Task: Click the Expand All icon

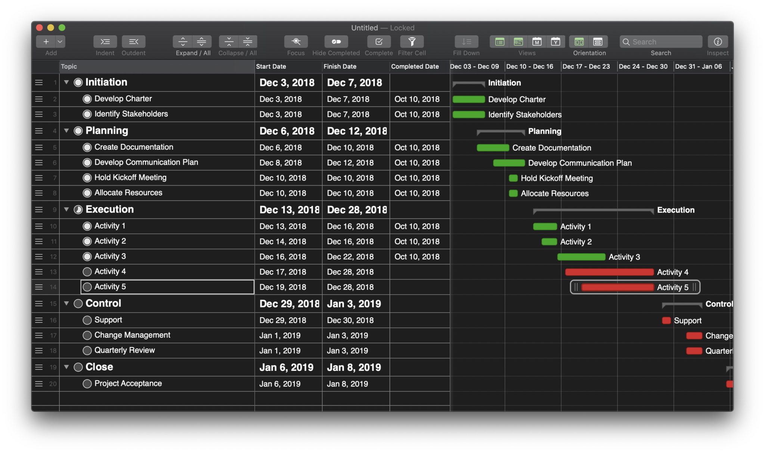Action: click(202, 41)
